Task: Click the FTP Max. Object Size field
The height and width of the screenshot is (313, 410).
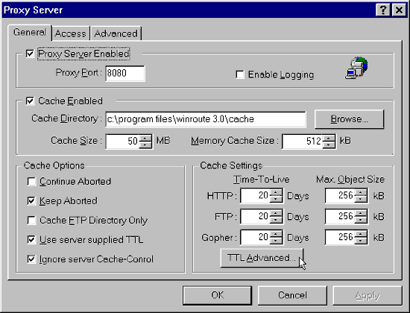Action: point(340,217)
